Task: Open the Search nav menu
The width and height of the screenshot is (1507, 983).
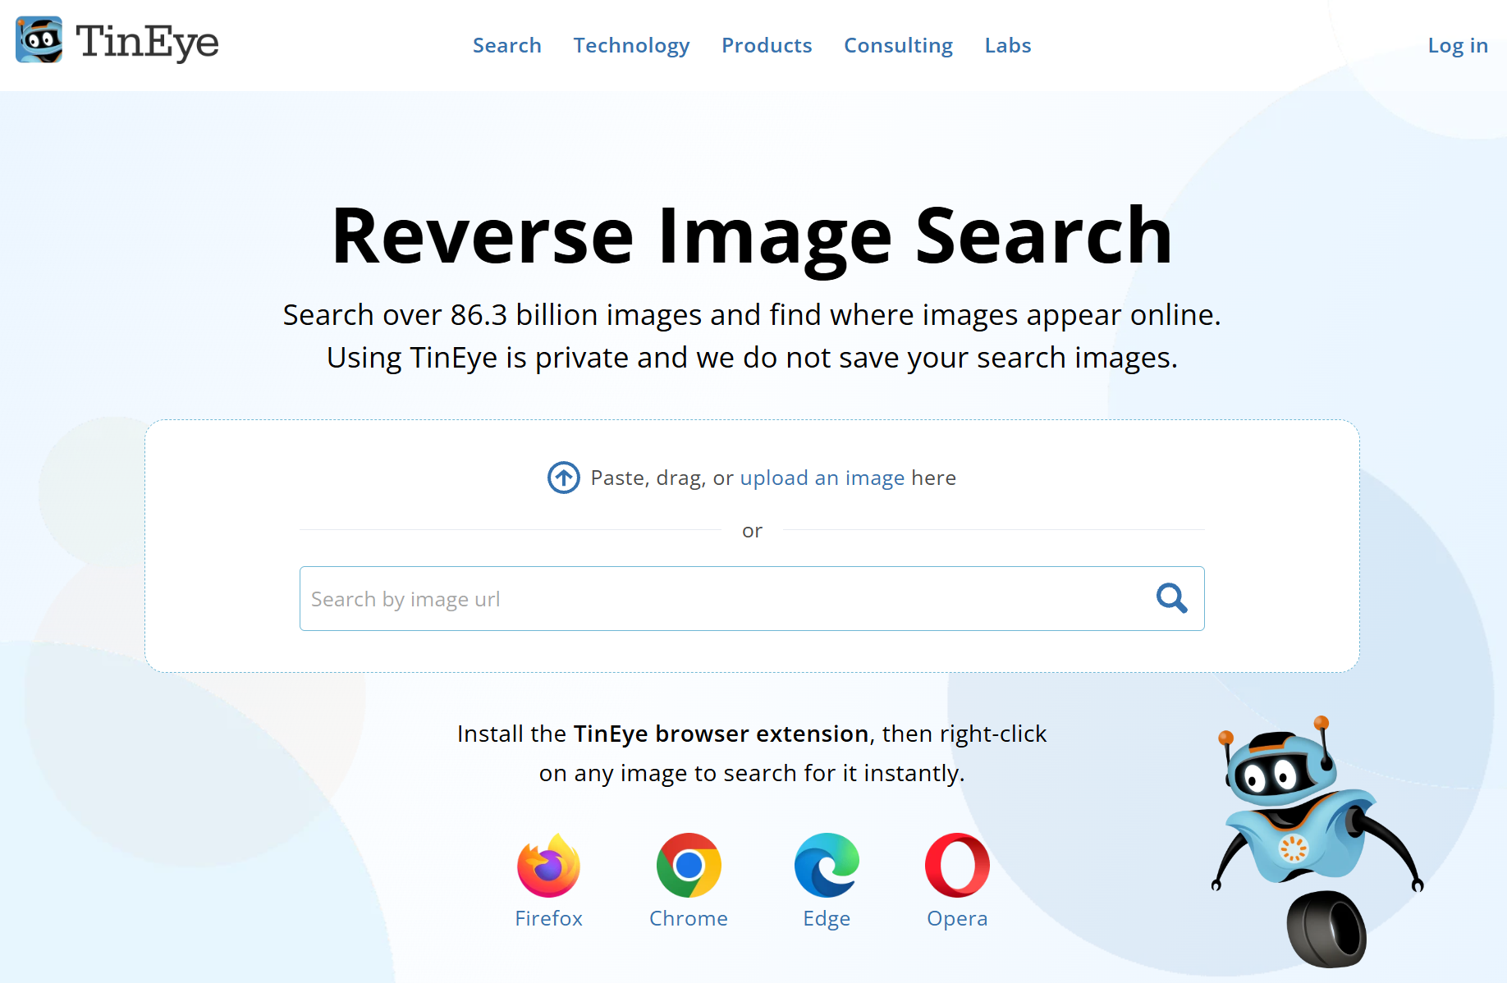Action: [x=507, y=45]
